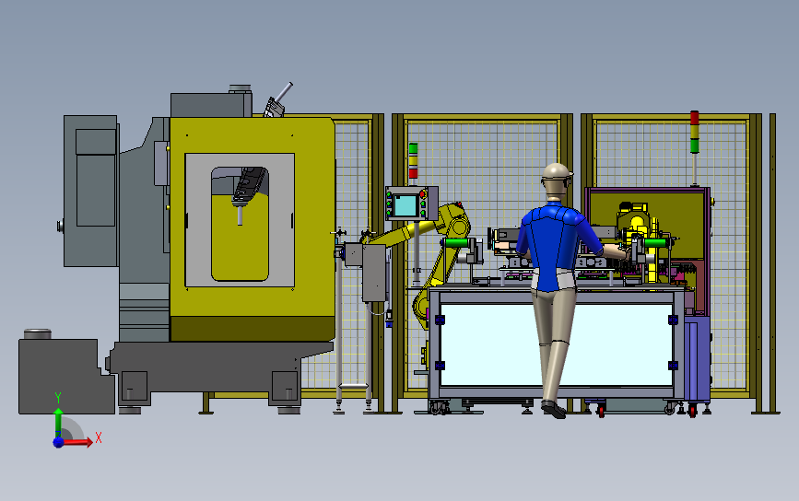
Task: Select the grey junction box at the CNC's right side
Action: [x=374, y=274]
